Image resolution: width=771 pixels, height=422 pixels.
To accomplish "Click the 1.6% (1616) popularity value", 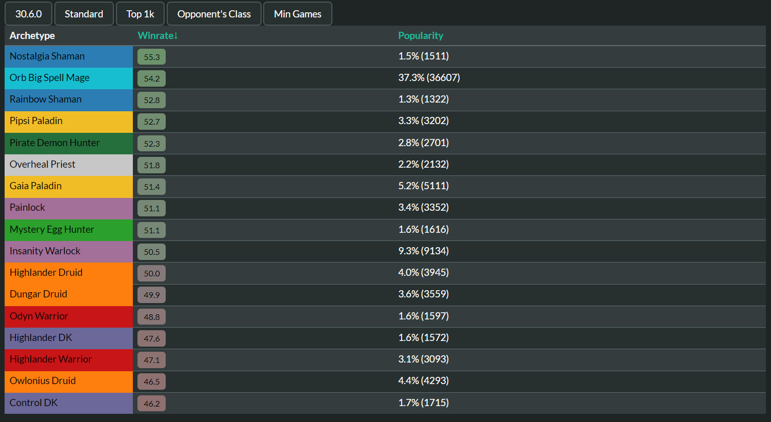I will (424, 229).
